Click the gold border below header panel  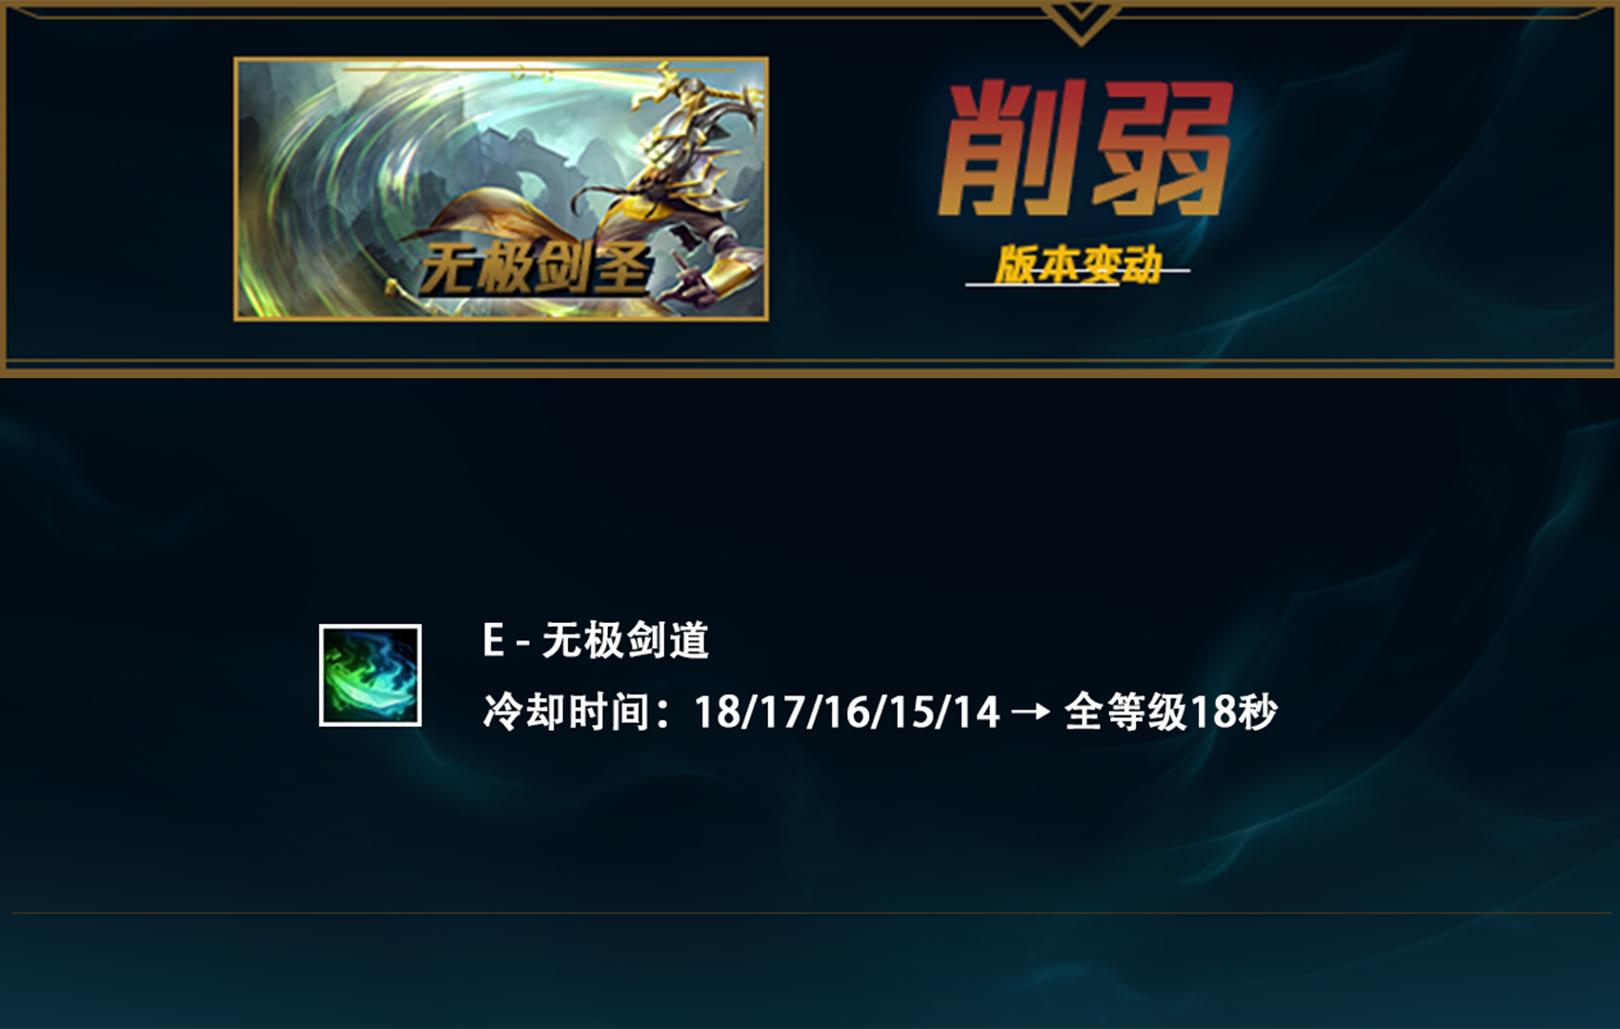tap(810, 373)
